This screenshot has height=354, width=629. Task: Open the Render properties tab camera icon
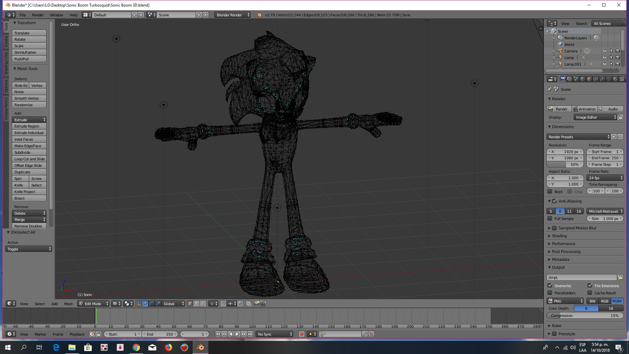coord(563,79)
